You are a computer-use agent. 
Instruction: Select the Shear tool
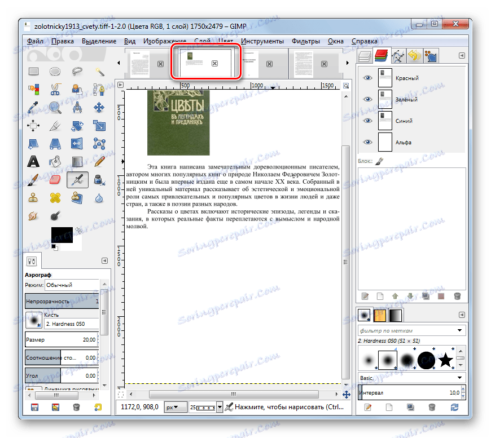(x=33, y=144)
